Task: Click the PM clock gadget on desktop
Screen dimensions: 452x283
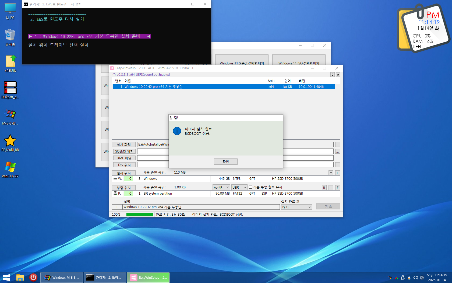Action: coord(424,28)
